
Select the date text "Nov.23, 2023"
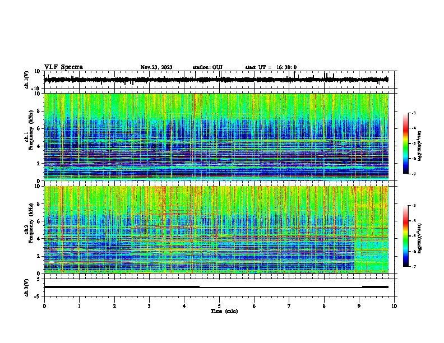pyautogui.click(x=156, y=67)
